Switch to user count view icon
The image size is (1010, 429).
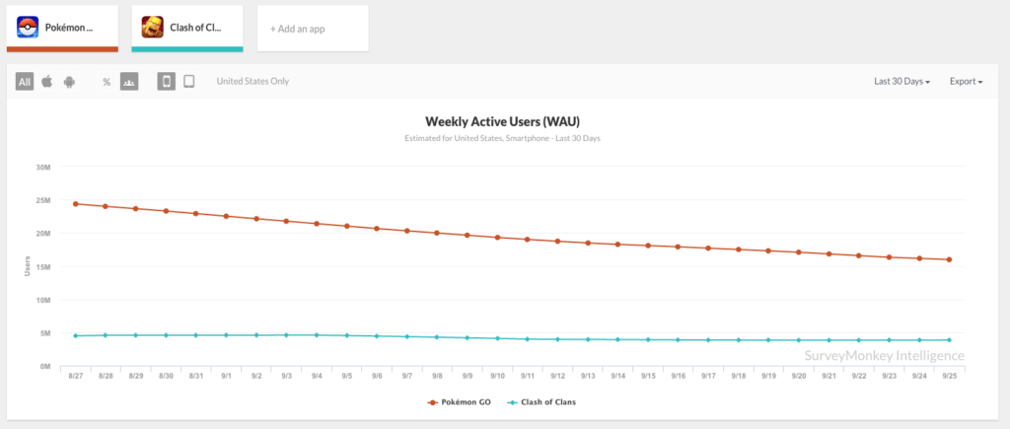129,82
